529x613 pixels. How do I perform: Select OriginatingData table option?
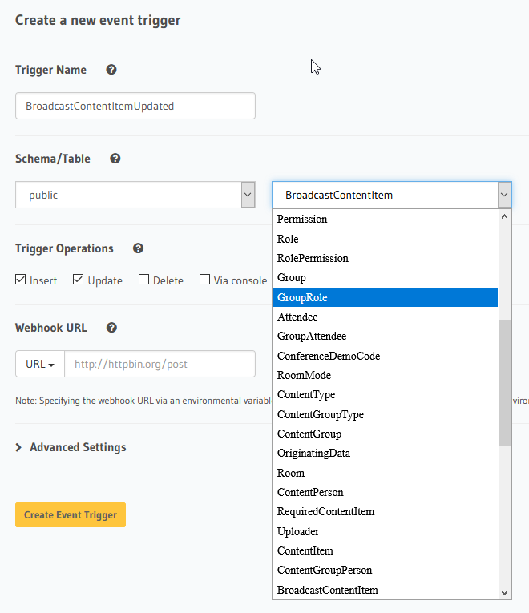pos(385,454)
